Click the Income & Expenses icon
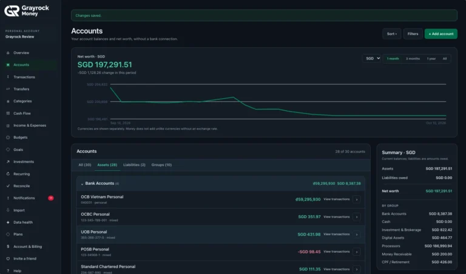 click(x=8, y=125)
